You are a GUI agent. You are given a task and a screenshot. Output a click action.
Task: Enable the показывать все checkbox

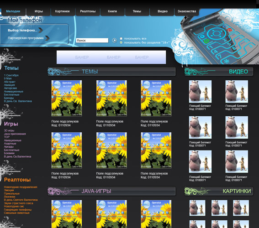[121, 38]
